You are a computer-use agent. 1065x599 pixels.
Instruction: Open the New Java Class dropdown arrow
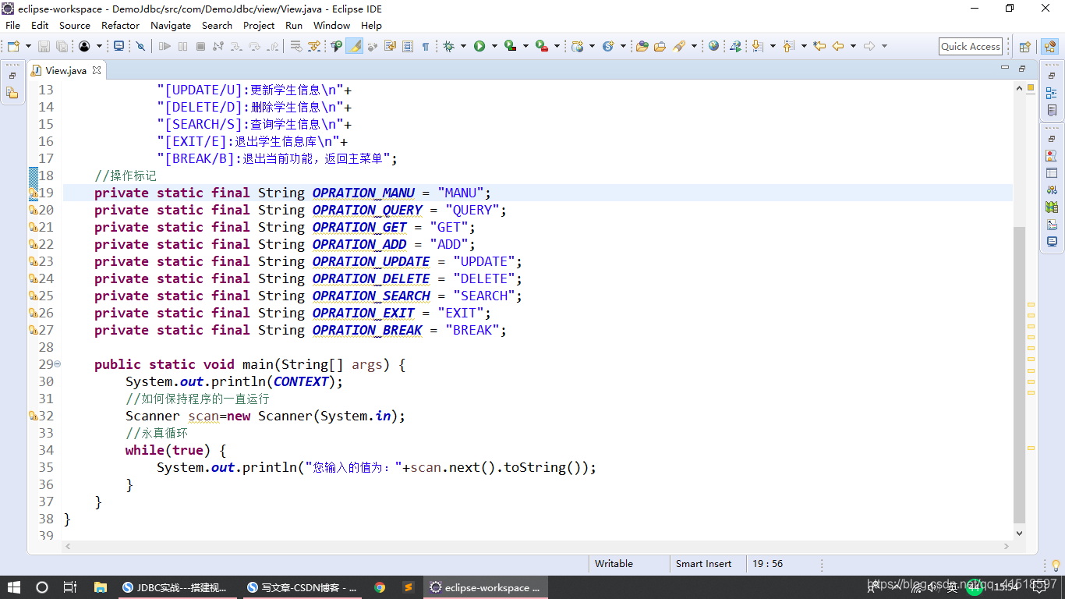tap(623, 47)
